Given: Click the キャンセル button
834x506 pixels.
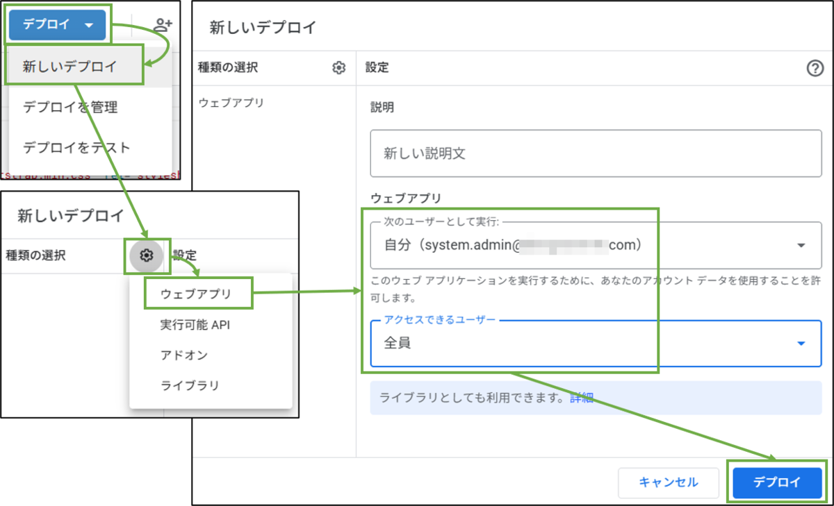Looking at the screenshot, I should [669, 482].
